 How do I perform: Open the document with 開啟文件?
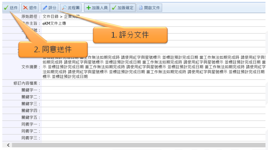(149, 8)
